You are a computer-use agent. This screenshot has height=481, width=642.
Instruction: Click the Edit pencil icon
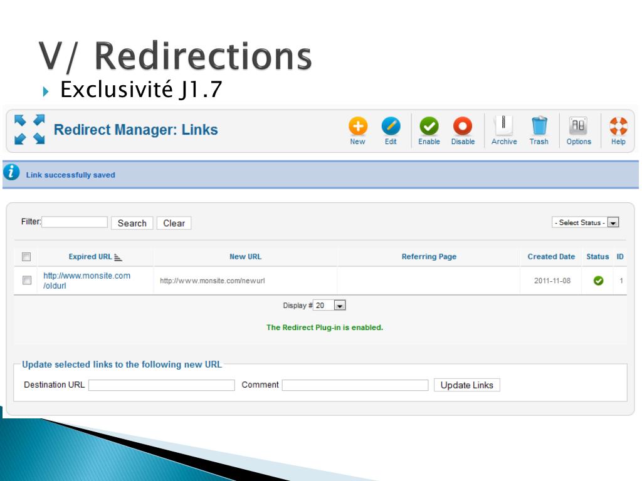pos(391,127)
